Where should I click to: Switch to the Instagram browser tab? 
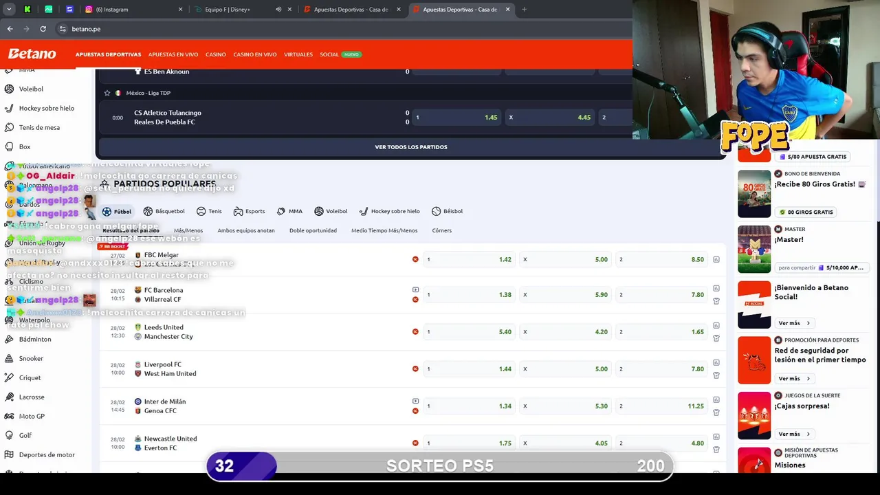[135, 10]
